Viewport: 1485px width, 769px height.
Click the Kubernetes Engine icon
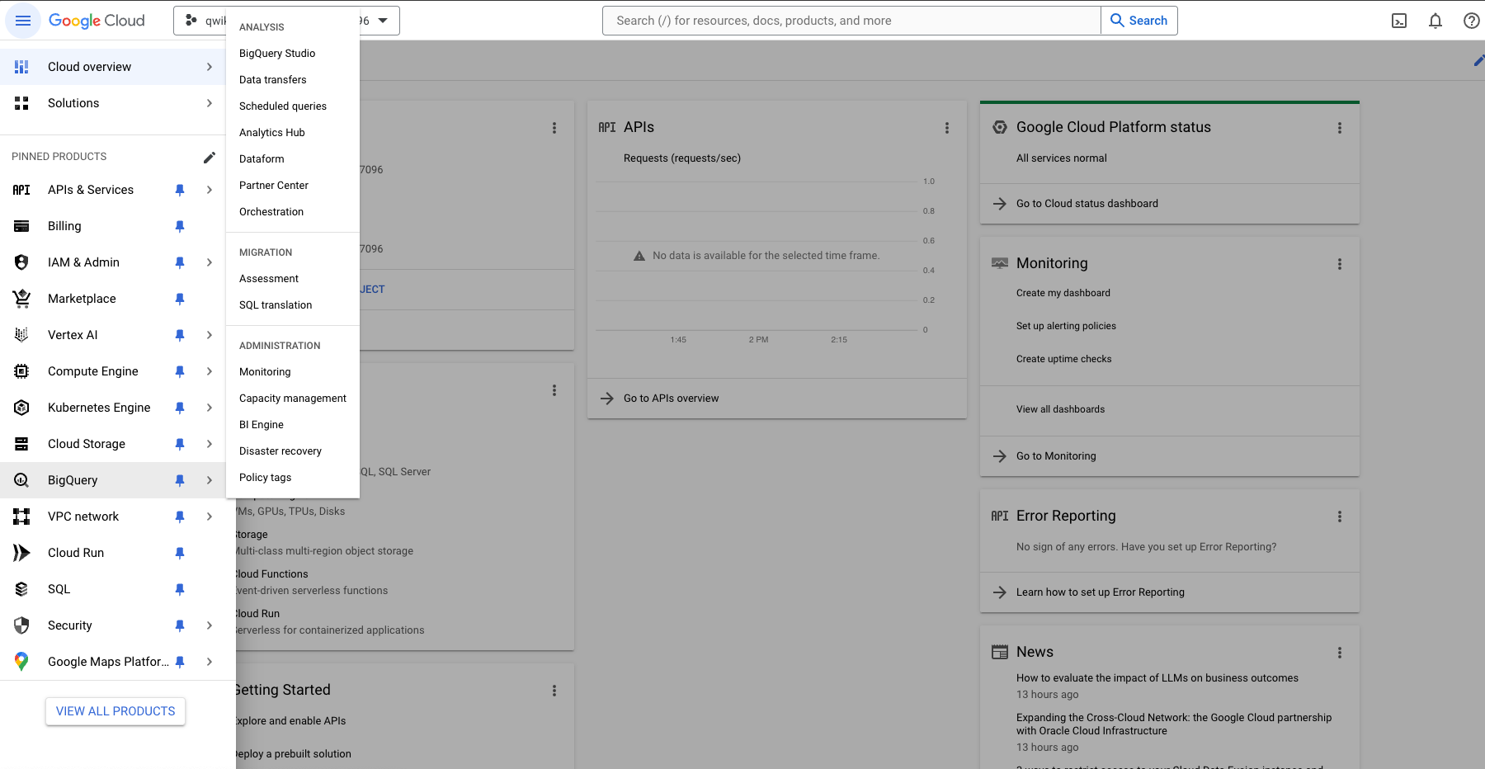(22, 408)
